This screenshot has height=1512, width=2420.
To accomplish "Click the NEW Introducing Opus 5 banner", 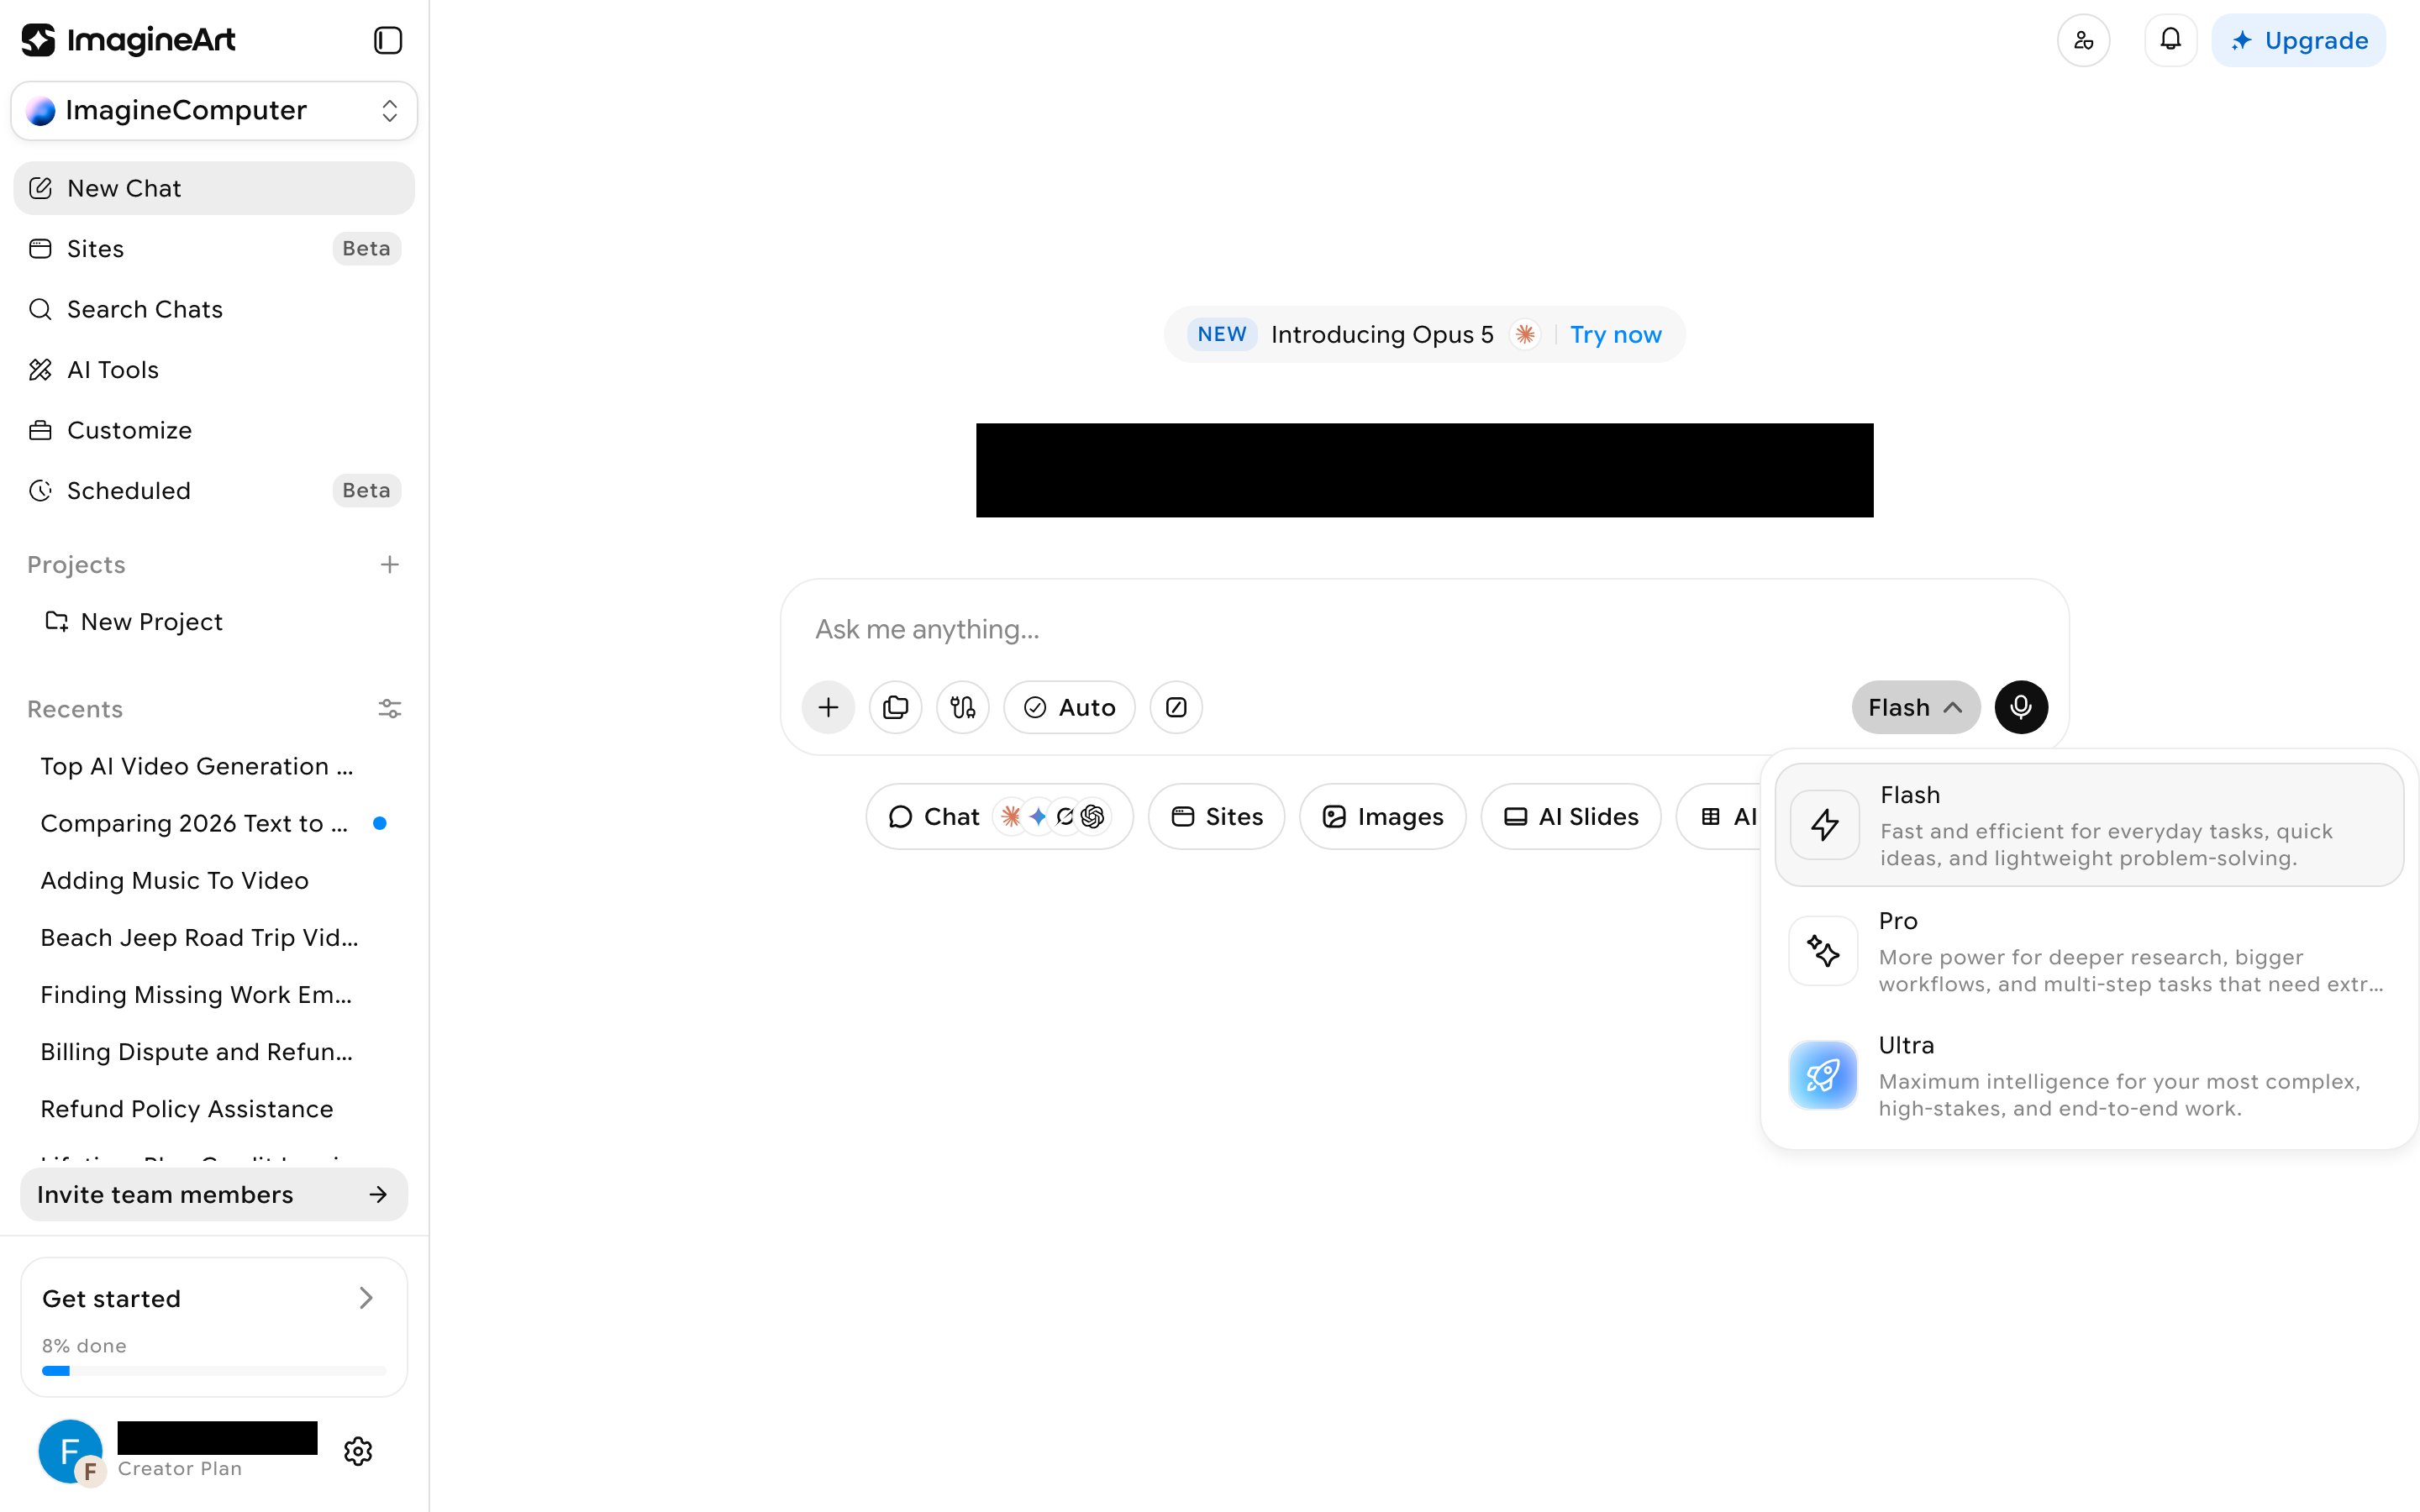I will point(1424,334).
